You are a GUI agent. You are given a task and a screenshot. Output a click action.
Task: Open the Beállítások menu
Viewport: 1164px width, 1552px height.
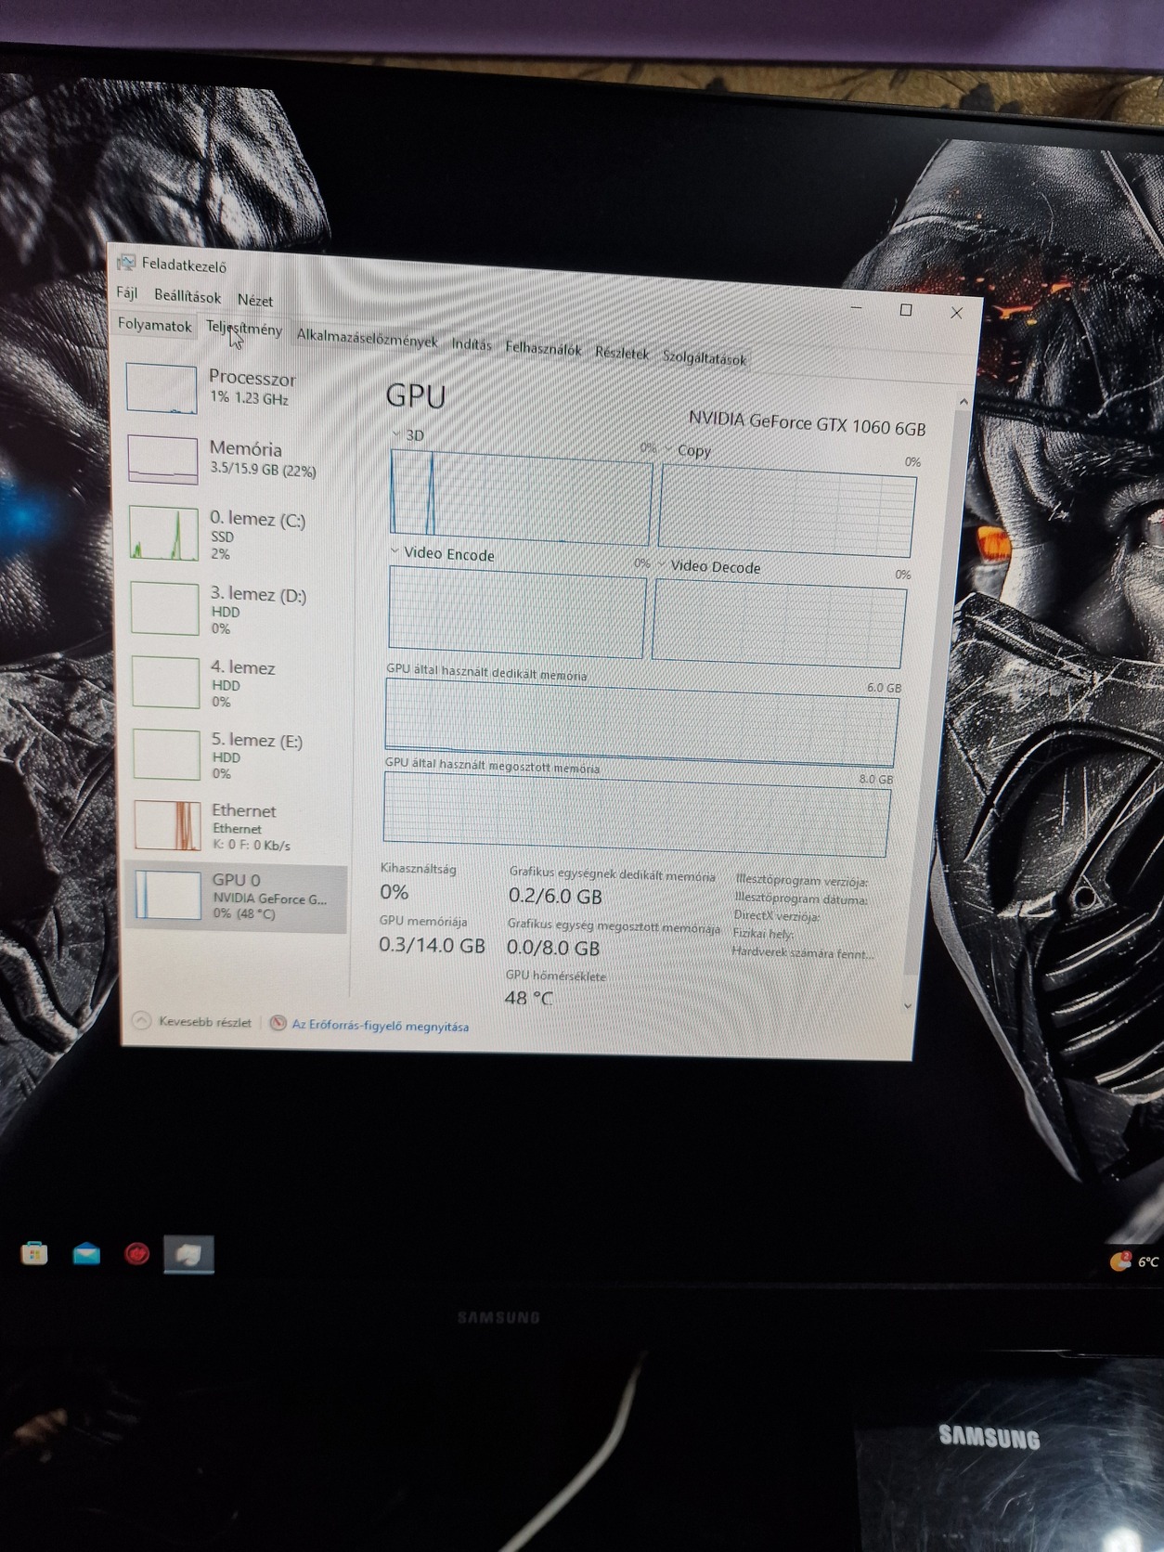point(188,296)
